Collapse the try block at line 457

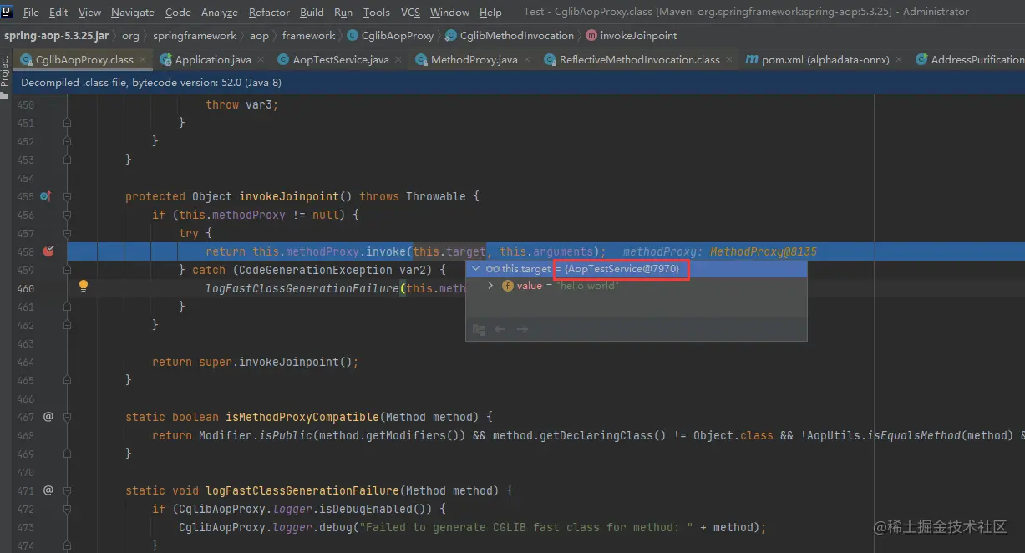[x=68, y=234]
